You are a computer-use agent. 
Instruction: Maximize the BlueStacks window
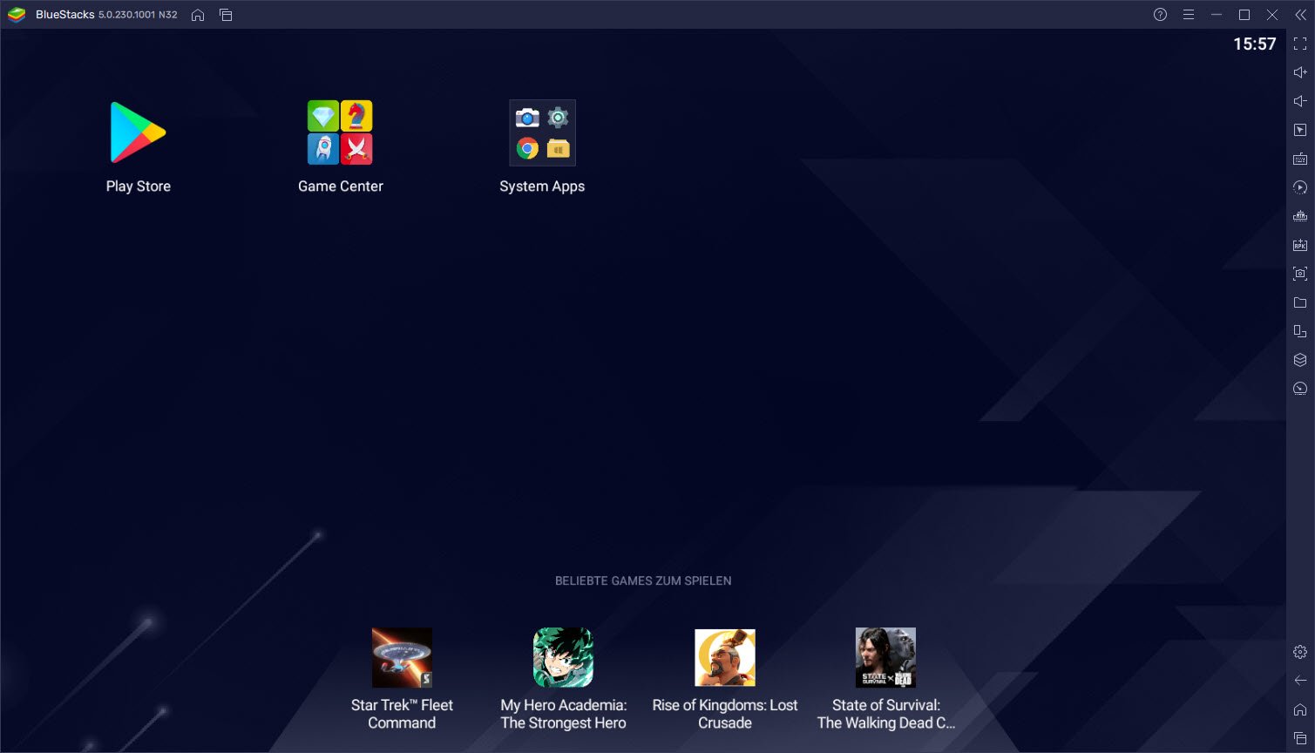[x=1244, y=15]
